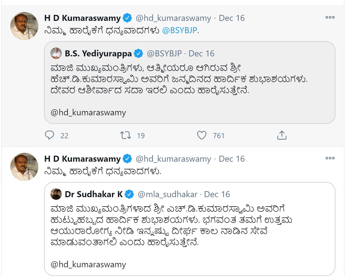Open Kumaraswamy's avatar on the second tweet

(x=24, y=167)
